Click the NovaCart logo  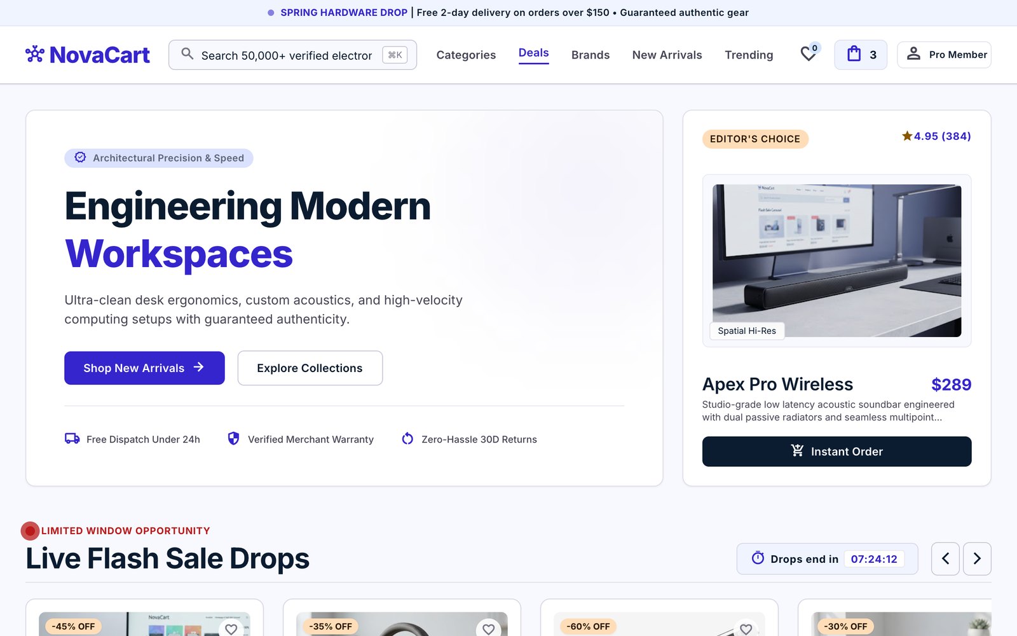point(88,55)
